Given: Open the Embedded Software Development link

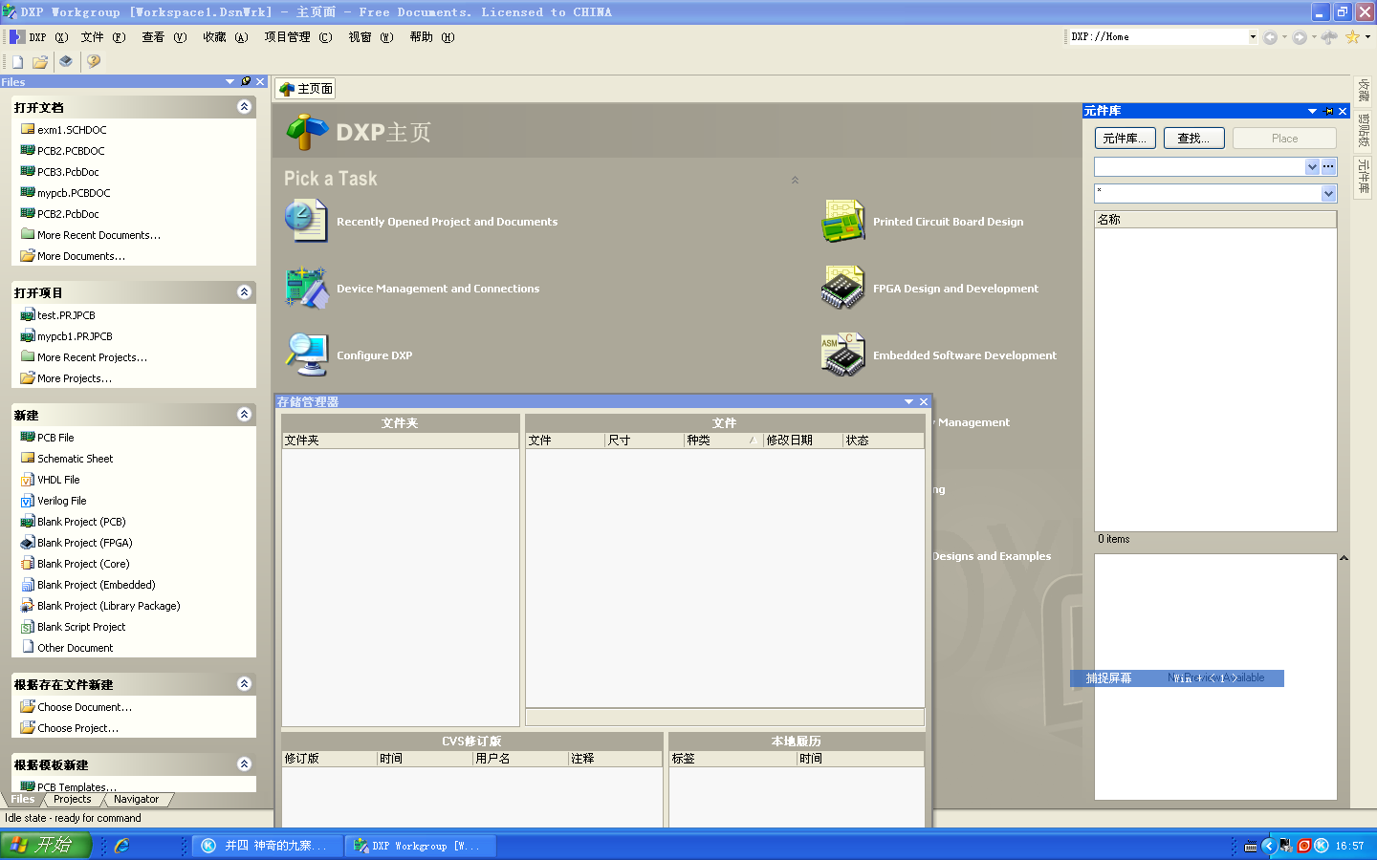Looking at the screenshot, I should click(965, 355).
